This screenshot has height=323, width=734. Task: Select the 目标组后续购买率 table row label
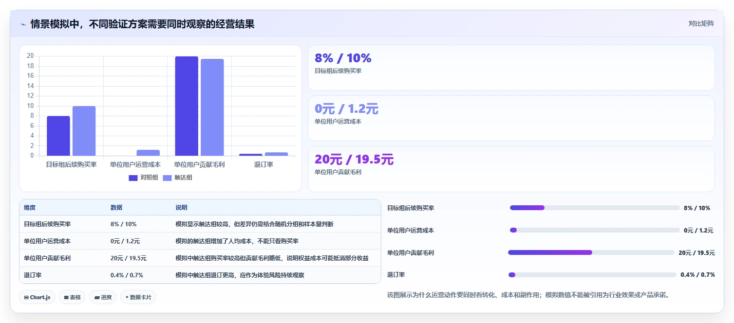click(47, 224)
